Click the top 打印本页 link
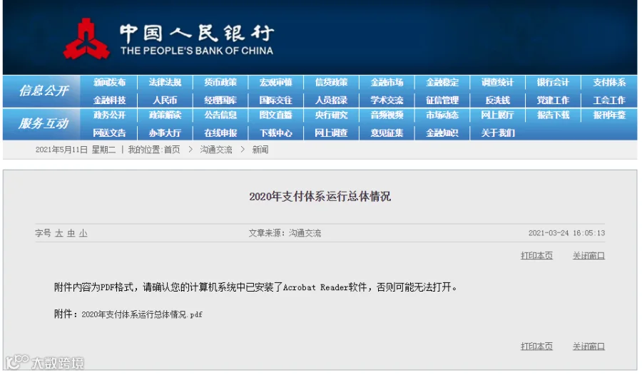This screenshot has width=642, height=375. (x=536, y=256)
